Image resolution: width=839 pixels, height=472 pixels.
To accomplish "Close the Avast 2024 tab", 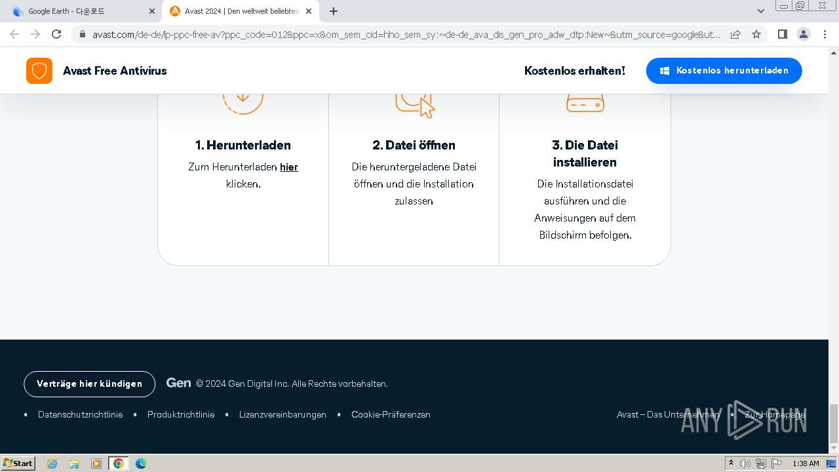I will click(x=309, y=11).
